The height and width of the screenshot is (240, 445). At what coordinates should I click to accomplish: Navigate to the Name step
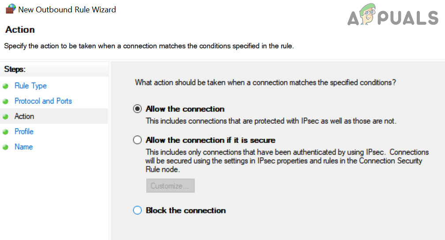coord(24,147)
